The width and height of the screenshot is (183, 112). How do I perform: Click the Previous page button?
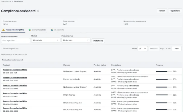(154, 49)
